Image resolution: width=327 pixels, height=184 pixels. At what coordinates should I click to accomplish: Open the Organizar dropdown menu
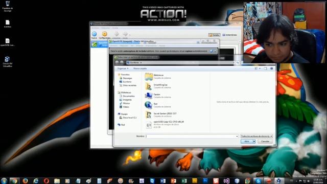pos(123,68)
